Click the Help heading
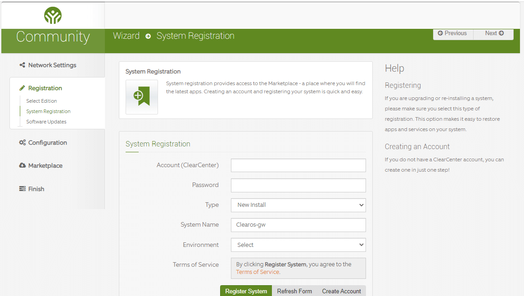Viewport: 524px width, 296px height. (x=394, y=68)
